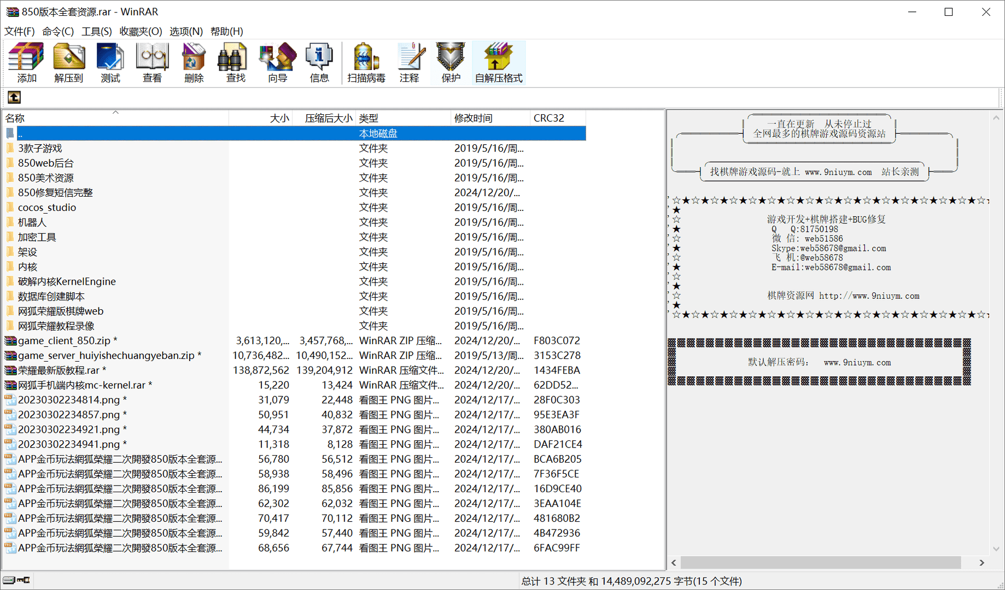Select the 内核 folder row
1005x590 pixels.
click(x=295, y=266)
